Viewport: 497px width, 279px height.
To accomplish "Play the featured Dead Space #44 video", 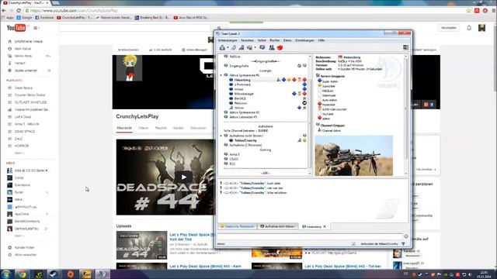I will (184, 177).
